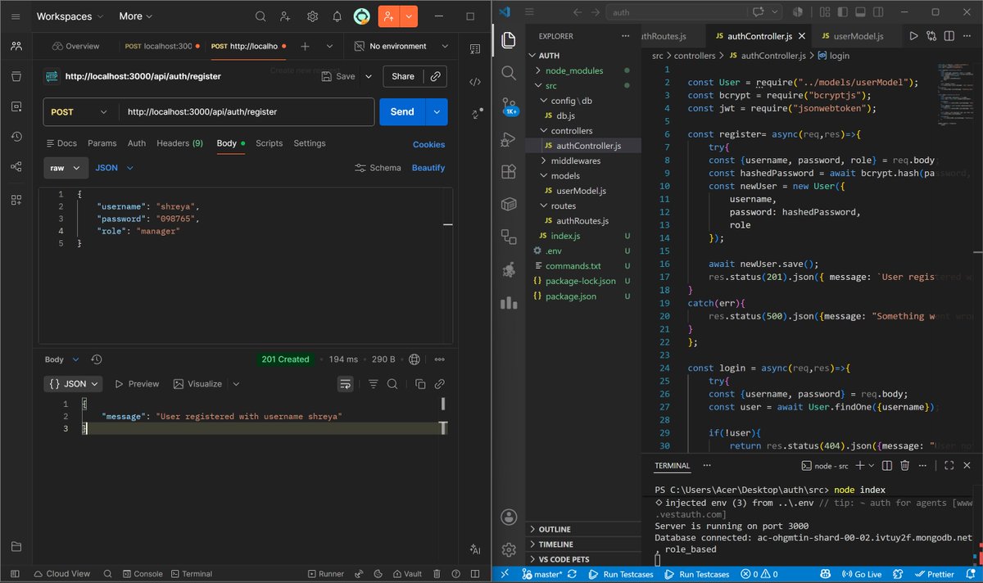Click the request URL input field
Viewport: 983px width, 583px height.
(x=246, y=112)
